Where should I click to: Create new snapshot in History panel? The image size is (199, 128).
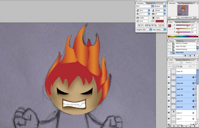click(190, 55)
